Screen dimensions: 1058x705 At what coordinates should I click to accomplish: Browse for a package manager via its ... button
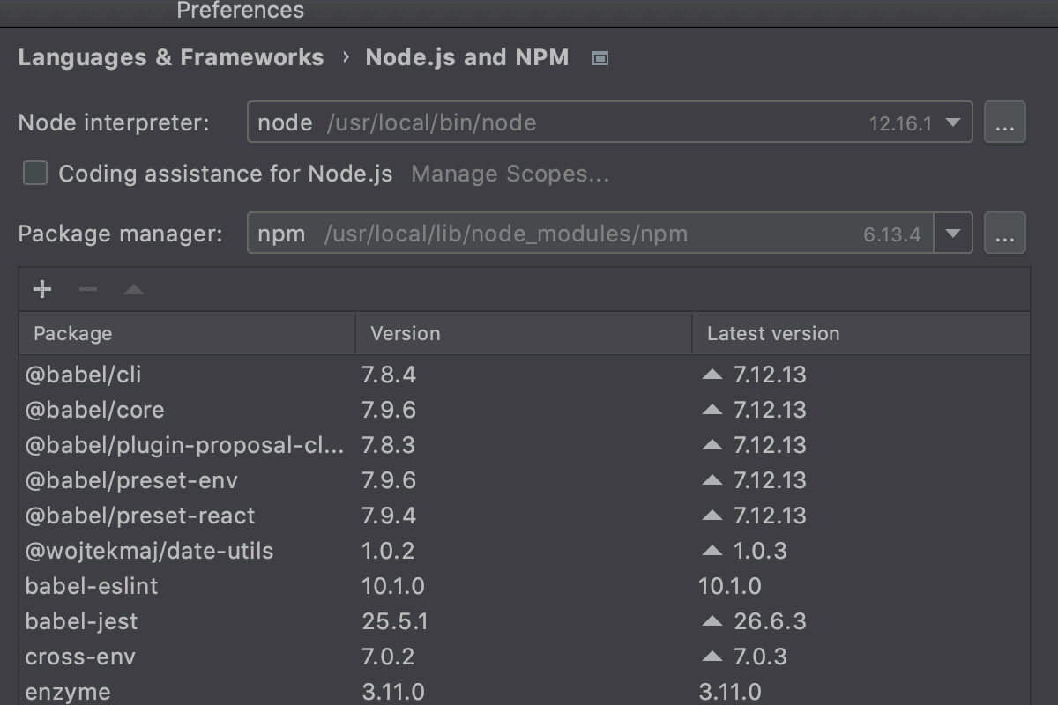coord(1005,233)
